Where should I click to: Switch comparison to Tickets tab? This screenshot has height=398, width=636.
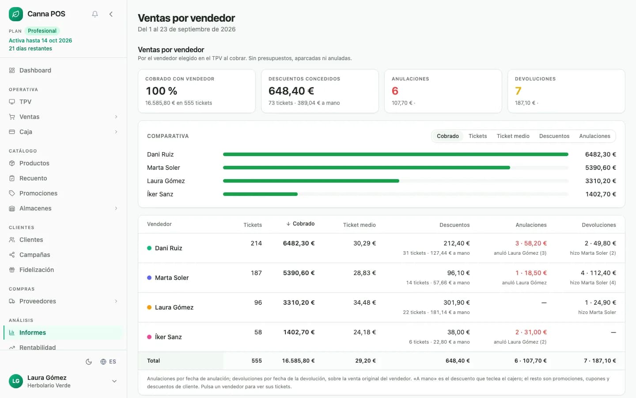[x=478, y=136]
